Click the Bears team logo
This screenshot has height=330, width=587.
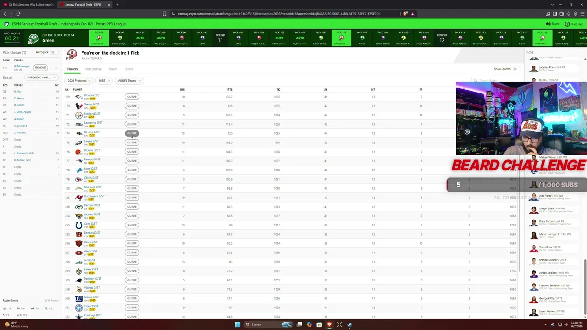[79, 243]
